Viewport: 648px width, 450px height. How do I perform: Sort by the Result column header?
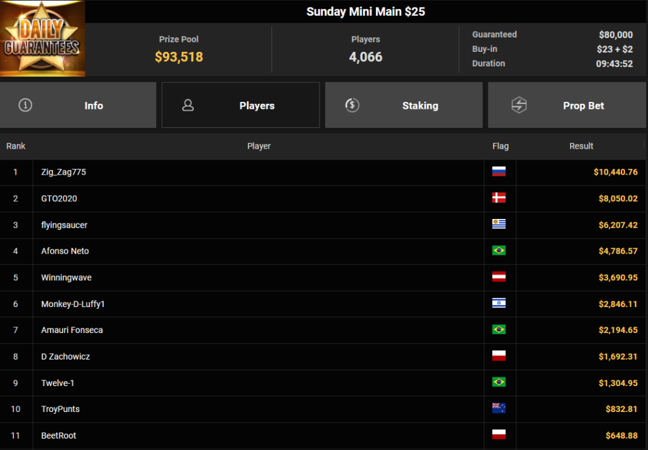pos(581,146)
